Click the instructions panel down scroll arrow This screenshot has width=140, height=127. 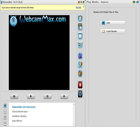click(x=74, y=124)
